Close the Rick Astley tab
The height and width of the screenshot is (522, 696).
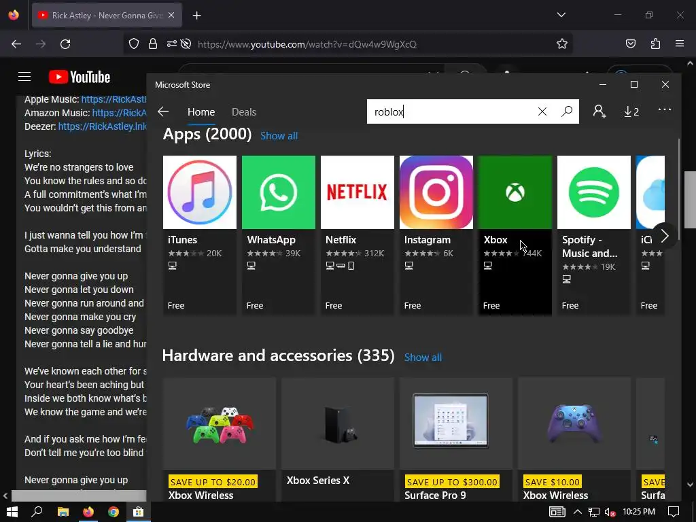click(171, 15)
